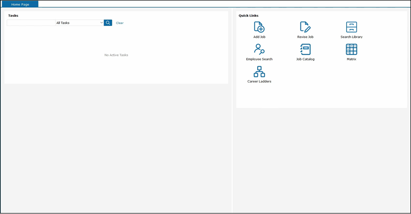Click the Matrix text label
Viewport: 411px width, 214px height.
click(351, 59)
